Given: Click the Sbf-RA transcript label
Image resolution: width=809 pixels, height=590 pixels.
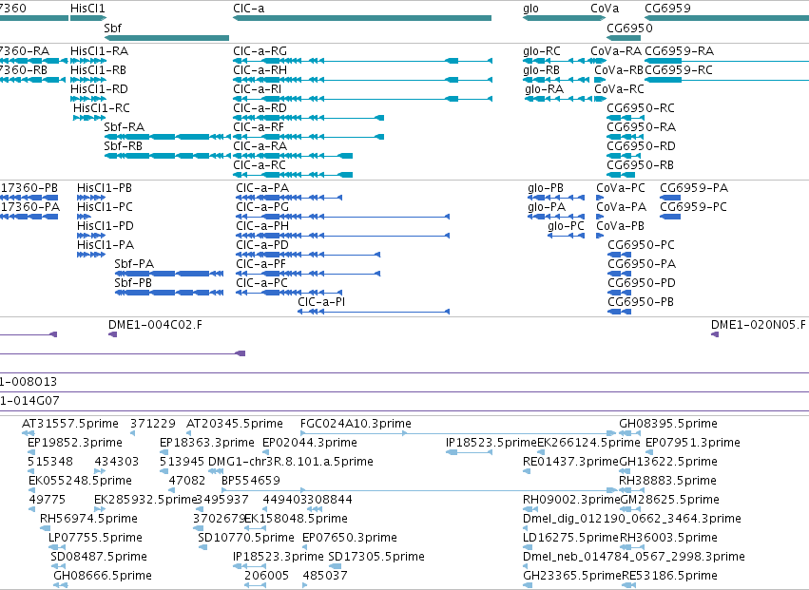Looking at the screenshot, I should [124, 127].
